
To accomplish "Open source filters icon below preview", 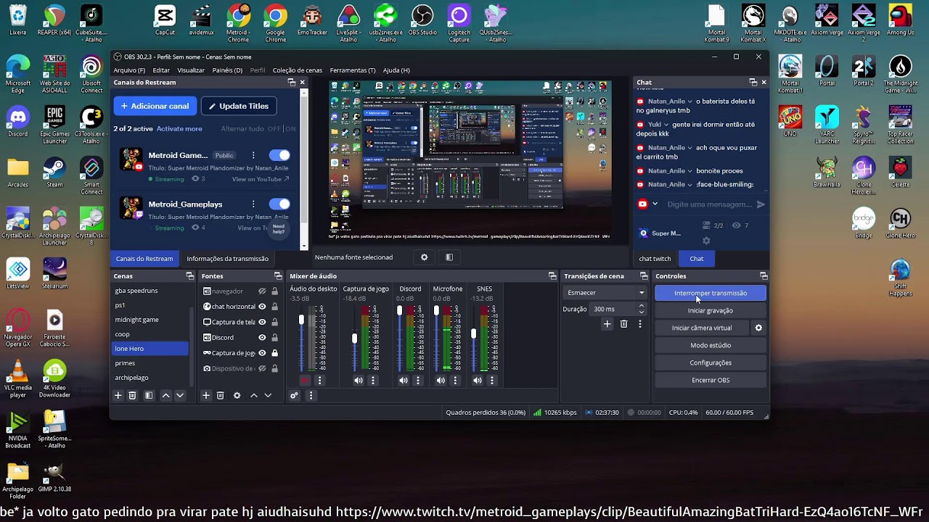I will tap(449, 257).
